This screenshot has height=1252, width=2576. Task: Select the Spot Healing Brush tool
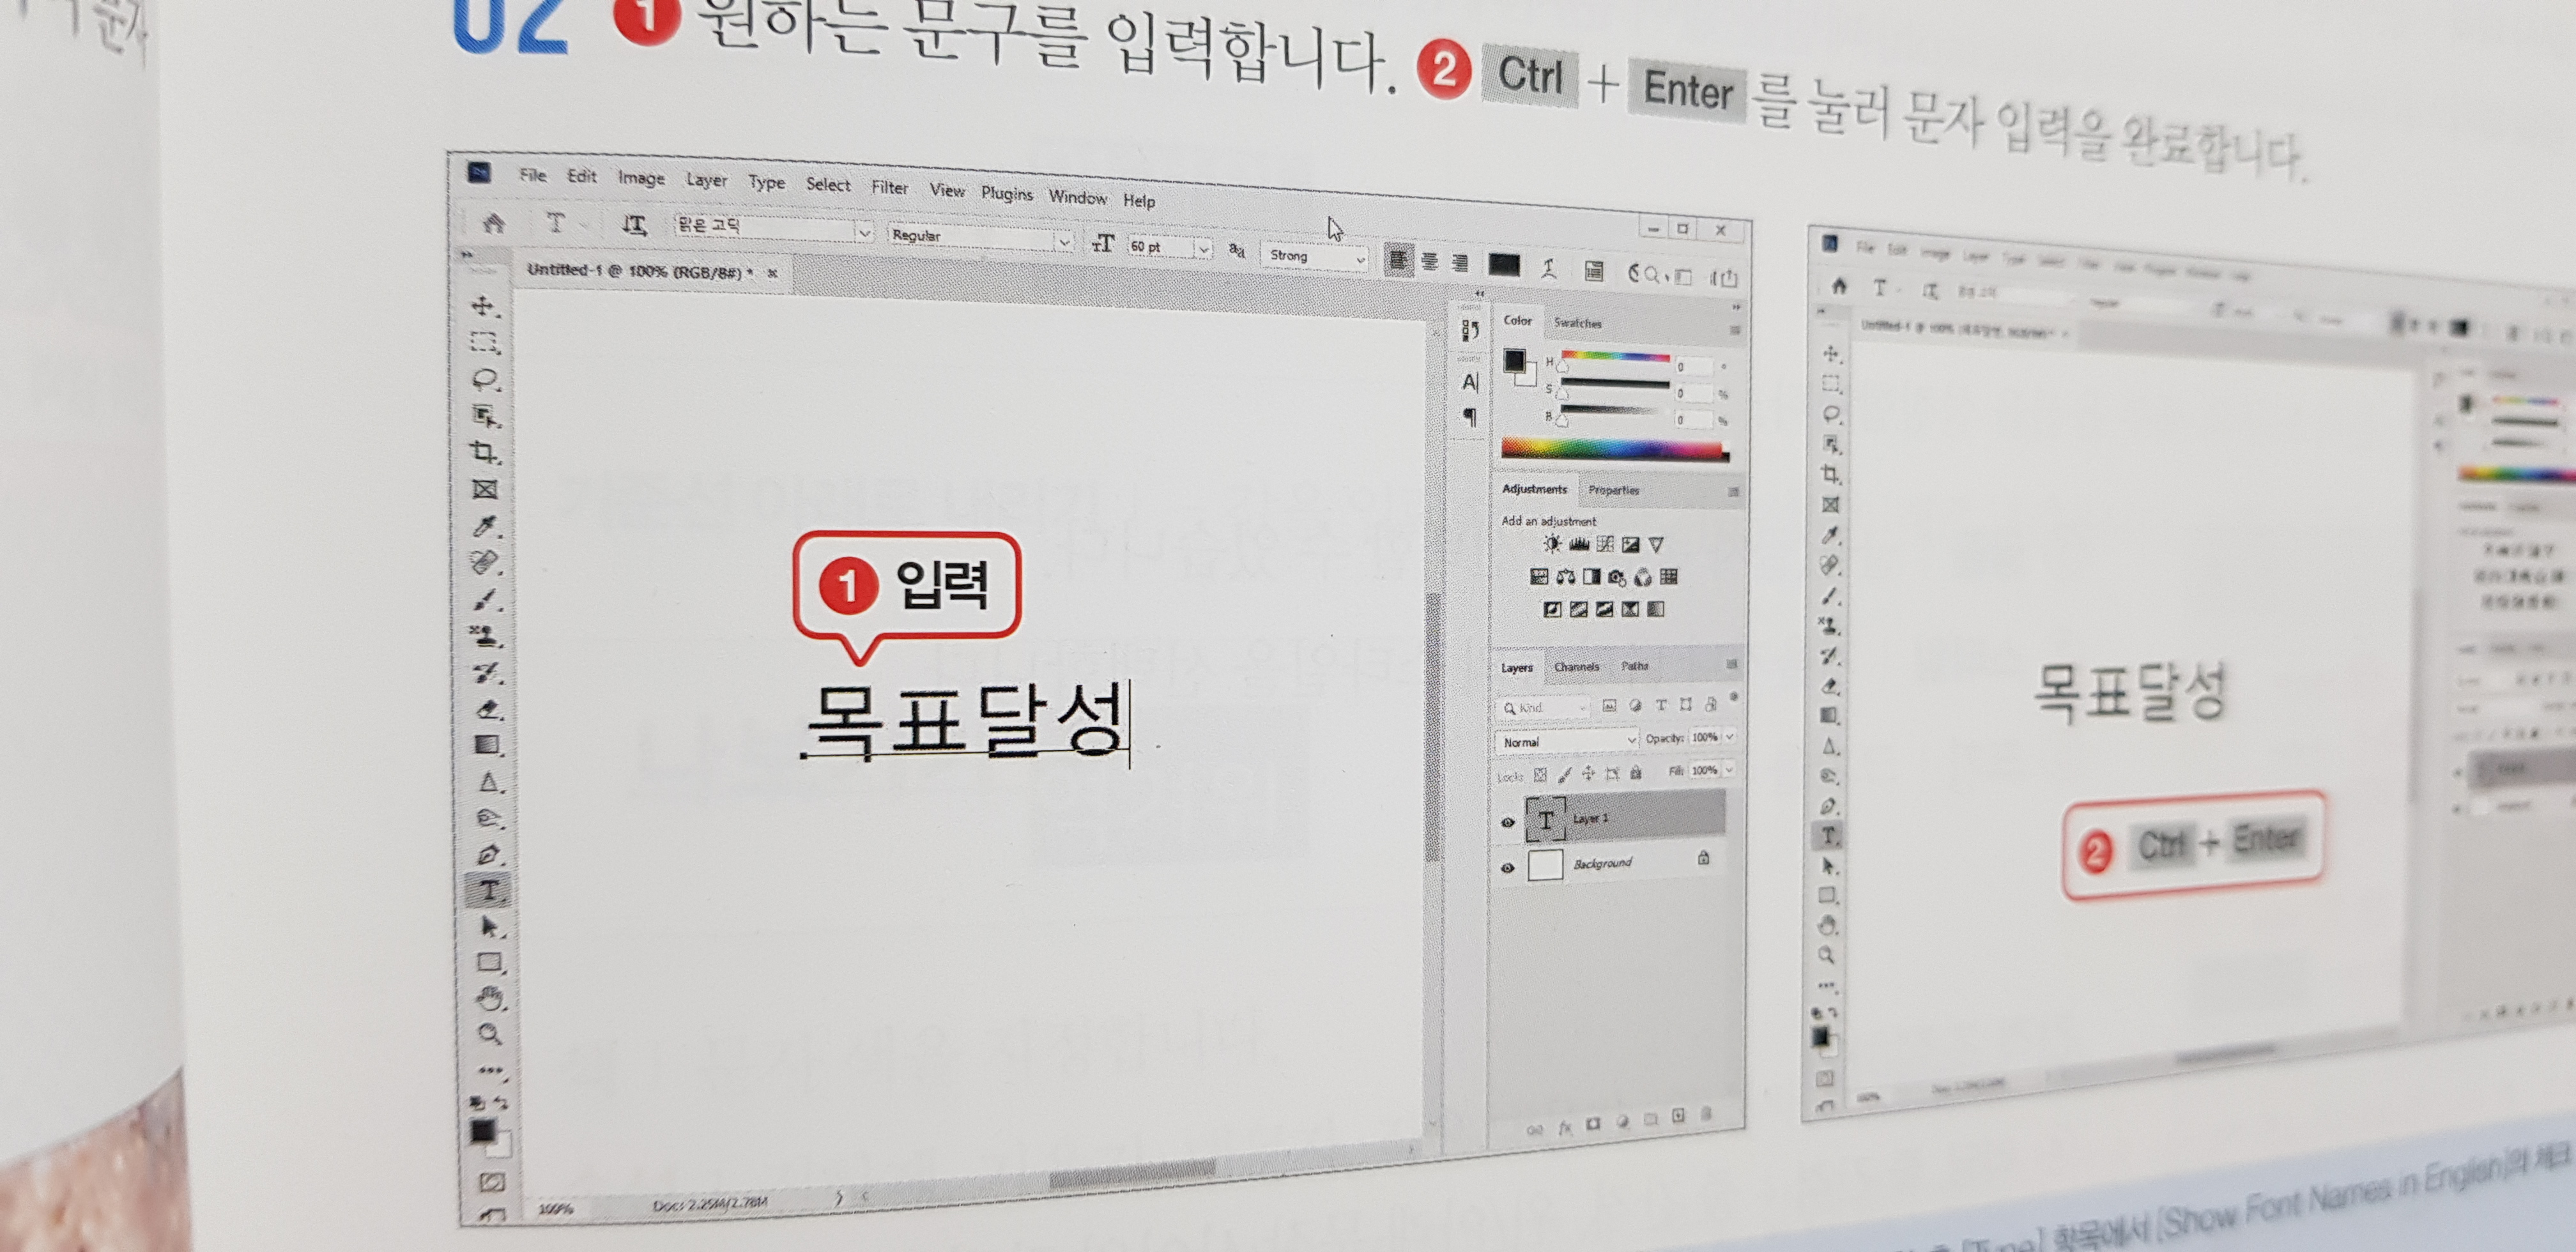tap(485, 563)
